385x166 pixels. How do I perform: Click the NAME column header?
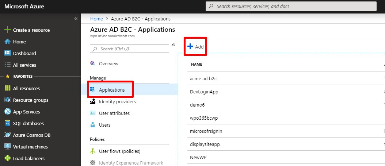point(196,64)
